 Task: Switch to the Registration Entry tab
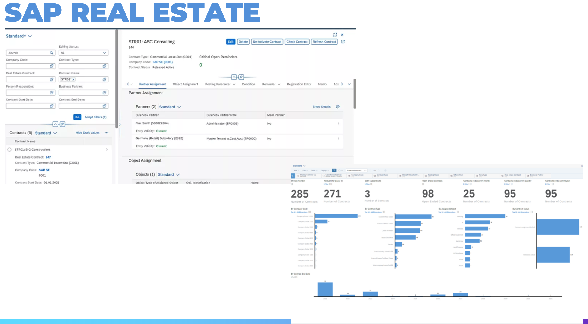click(299, 84)
